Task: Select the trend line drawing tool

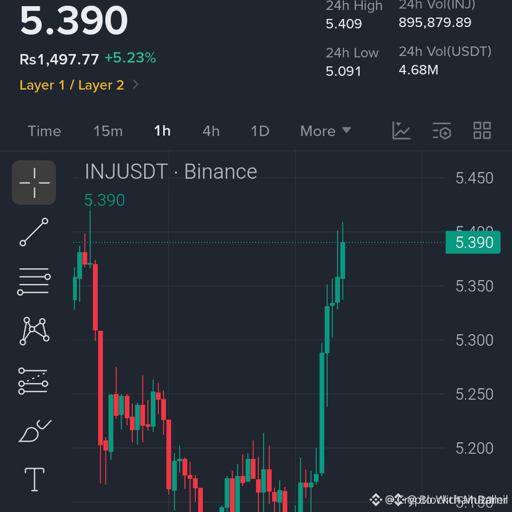Action: (34, 232)
